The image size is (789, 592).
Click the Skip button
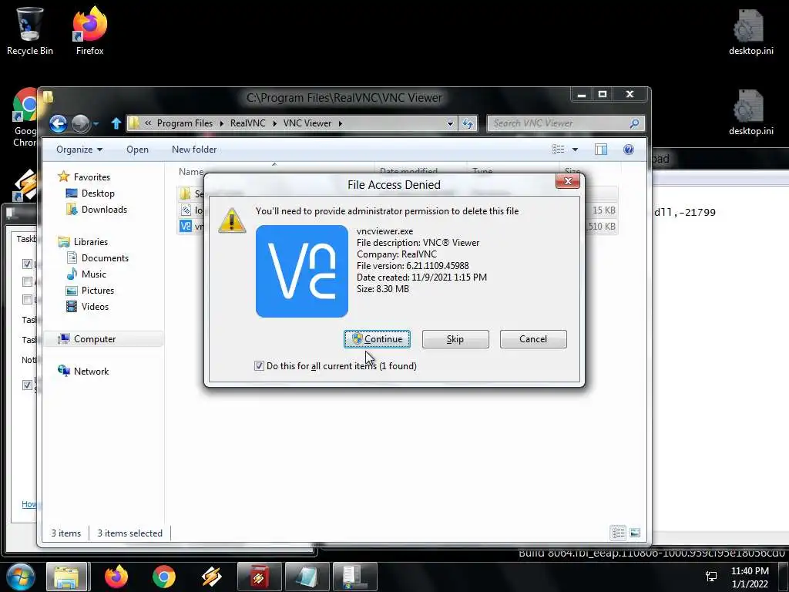455,339
